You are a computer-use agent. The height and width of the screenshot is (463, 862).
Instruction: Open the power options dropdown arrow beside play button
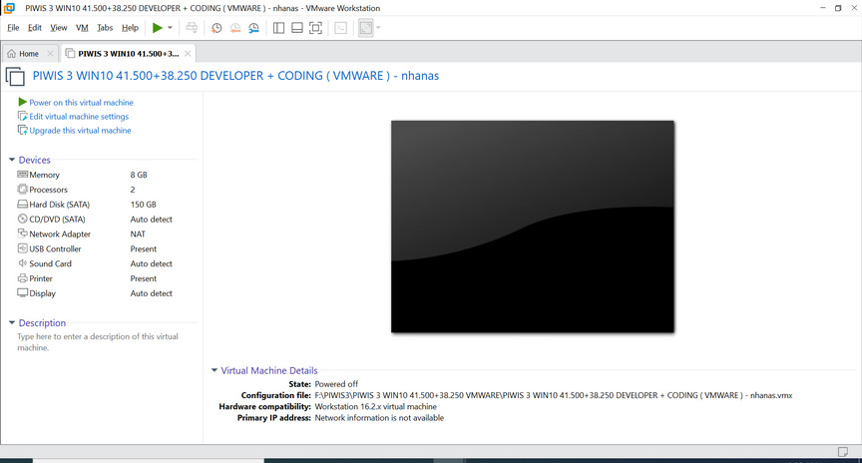[170, 28]
